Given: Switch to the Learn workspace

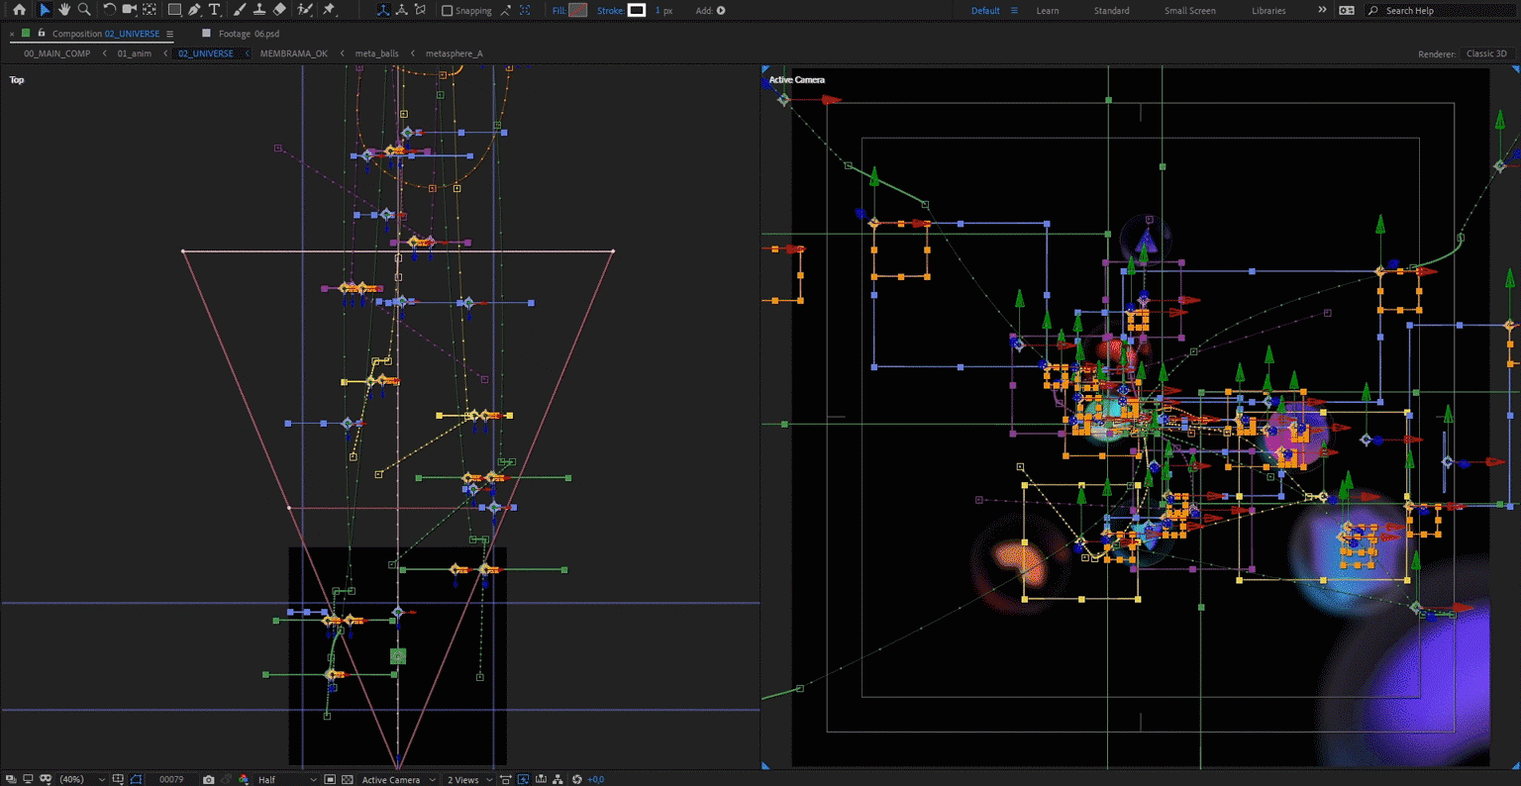Looking at the screenshot, I should (x=1047, y=11).
